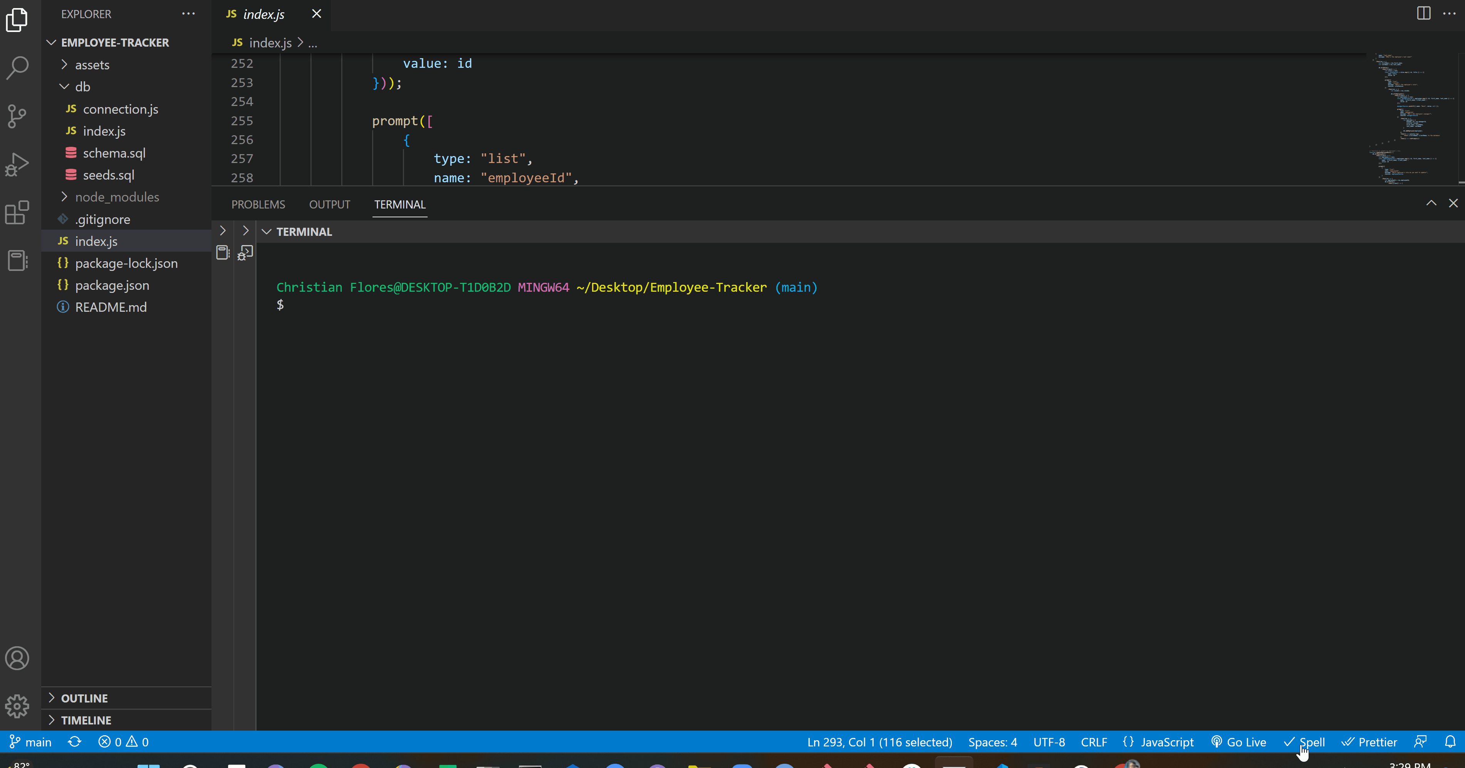Image resolution: width=1465 pixels, height=768 pixels.
Task: Change the CRLF end of line sequence
Action: tap(1094, 742)
